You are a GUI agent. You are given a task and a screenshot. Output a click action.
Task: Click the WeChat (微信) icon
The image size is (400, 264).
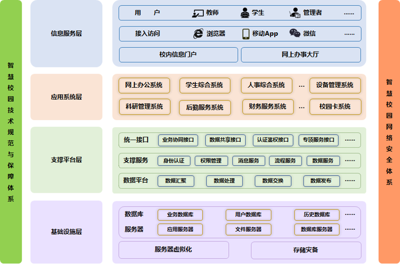(x=294, y=33)
